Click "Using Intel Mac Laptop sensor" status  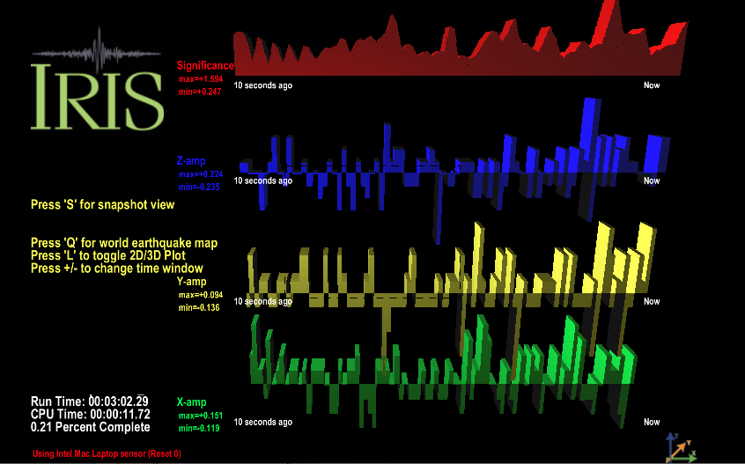[107, 453]
